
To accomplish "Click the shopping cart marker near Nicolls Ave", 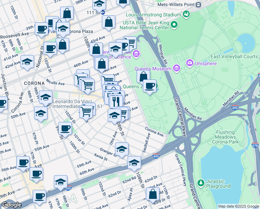I will tap(88, 85).
